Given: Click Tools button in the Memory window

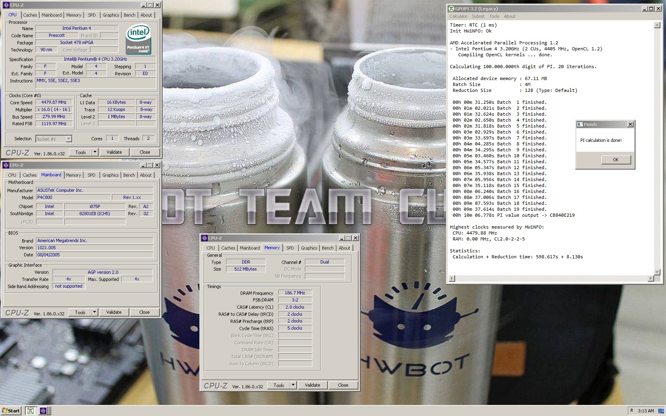Looking at the screenshot, I should [x=279, y=385].
